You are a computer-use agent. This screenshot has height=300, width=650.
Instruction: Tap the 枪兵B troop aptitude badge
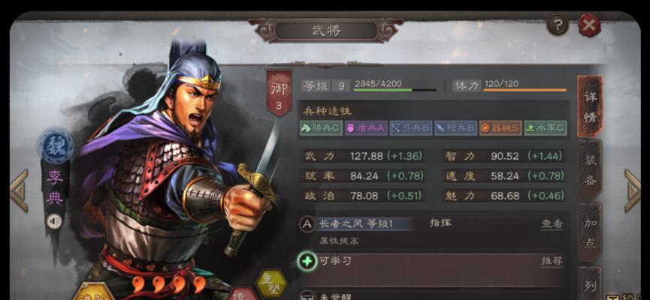coord(455,127)
